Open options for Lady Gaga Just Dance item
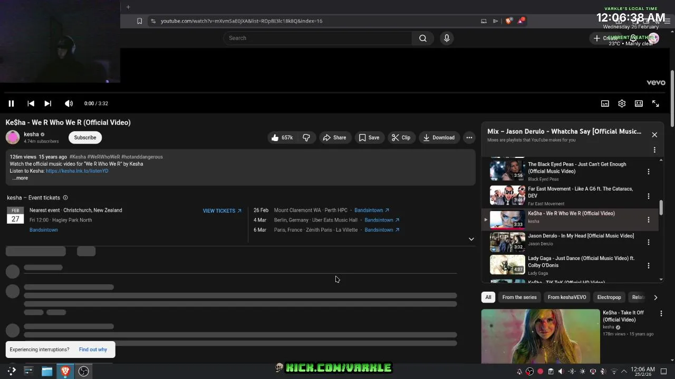Screen dimensions: 675x379 coord(649,266)
